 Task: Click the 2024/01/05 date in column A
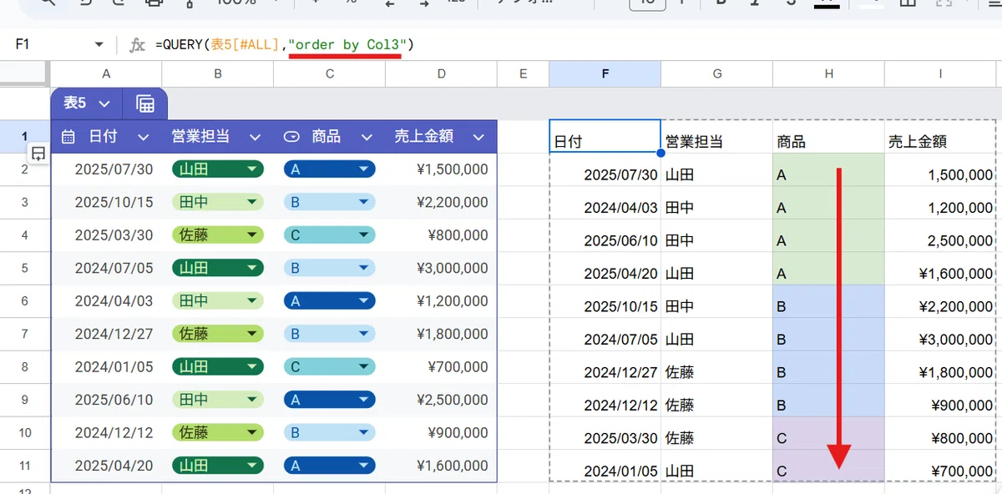point(106,367)
